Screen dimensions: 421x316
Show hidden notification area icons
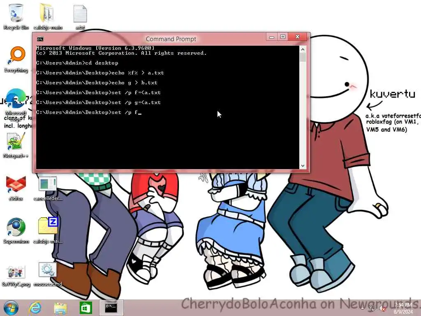[x=363, y=308]
